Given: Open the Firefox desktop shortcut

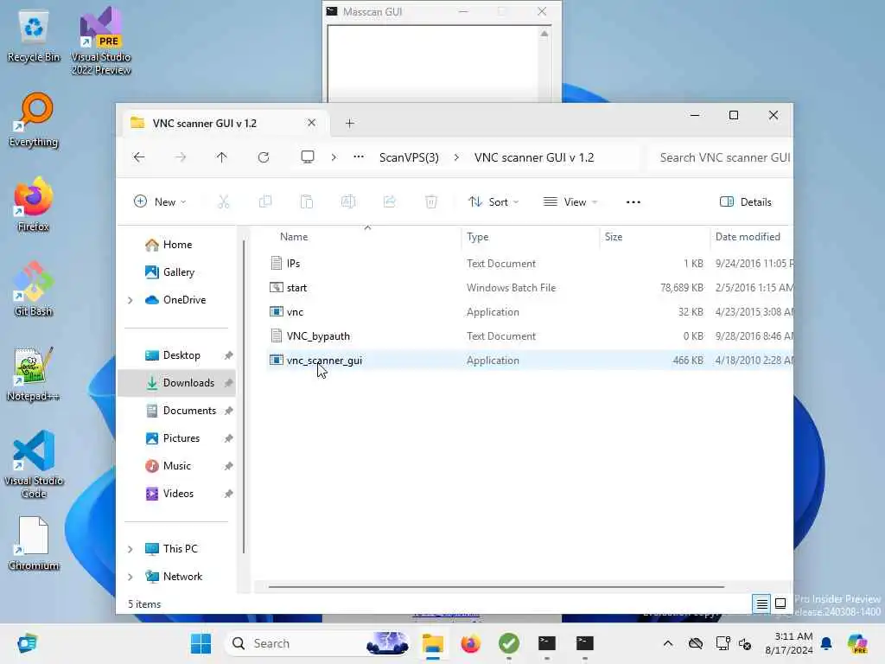Looking at the screenshot, I should click(x=34, y=204).
